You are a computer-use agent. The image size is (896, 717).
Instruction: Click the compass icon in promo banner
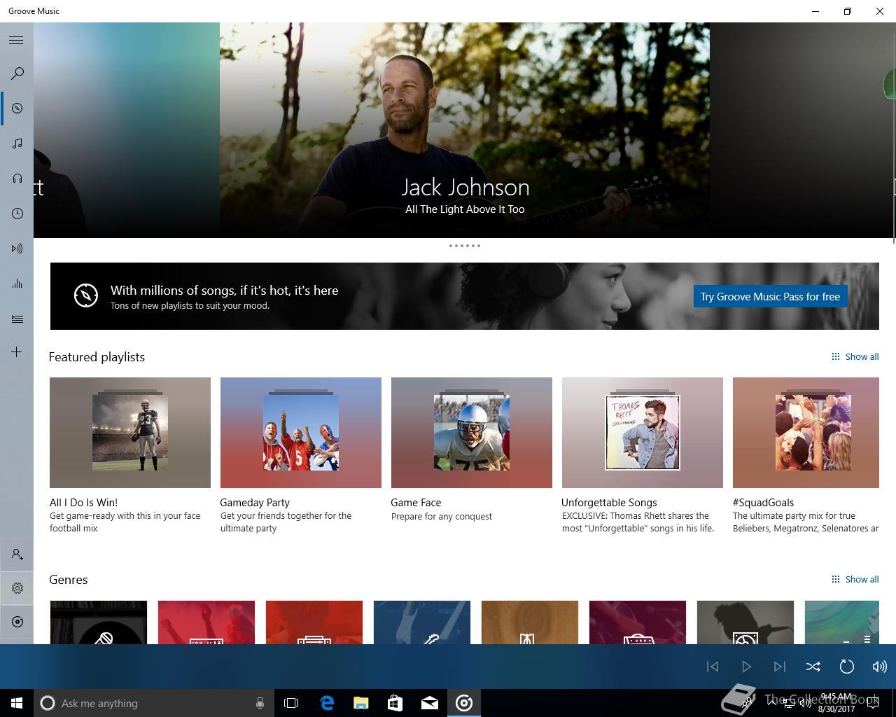pos(86,295)
